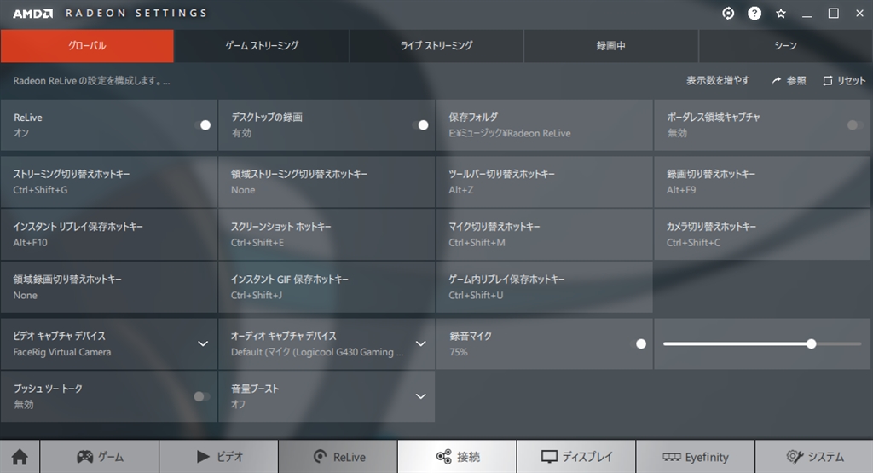Viewport: 873px width, 473px height.
Task: Click 表示数を増やす button
Action: [718, 81]
